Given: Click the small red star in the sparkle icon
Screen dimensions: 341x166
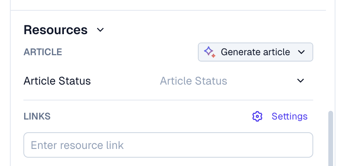Looking at the screenshot, I should [214, 56].
